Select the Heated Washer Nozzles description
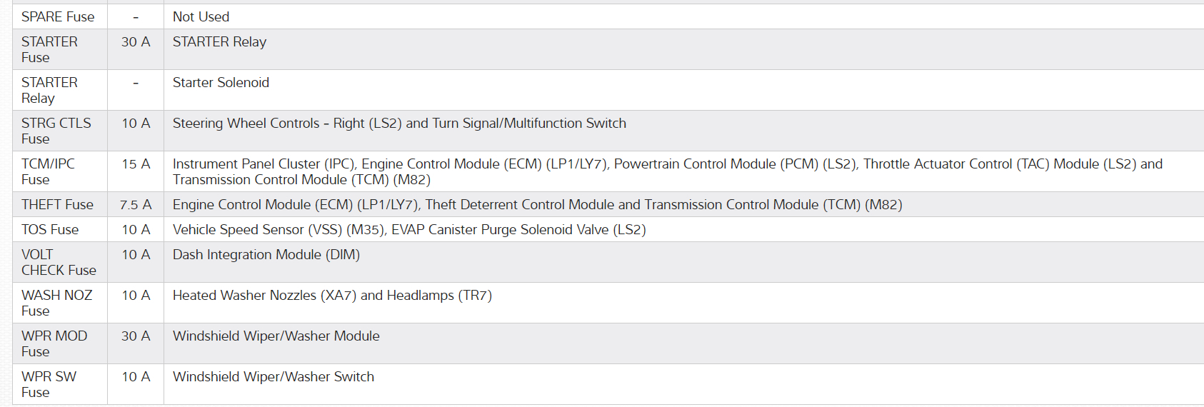 coord(332,296)
